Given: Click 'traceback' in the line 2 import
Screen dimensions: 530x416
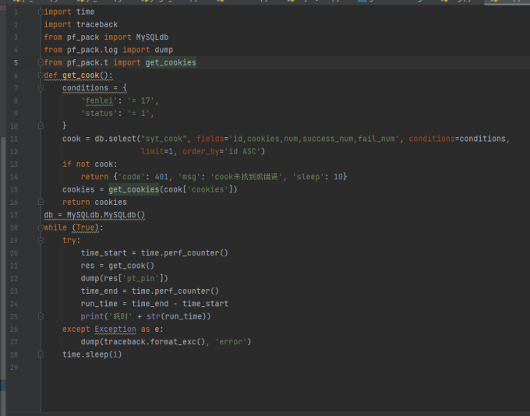Looking at the screenshot, I should pyautogui.click(x=97, y=25).
